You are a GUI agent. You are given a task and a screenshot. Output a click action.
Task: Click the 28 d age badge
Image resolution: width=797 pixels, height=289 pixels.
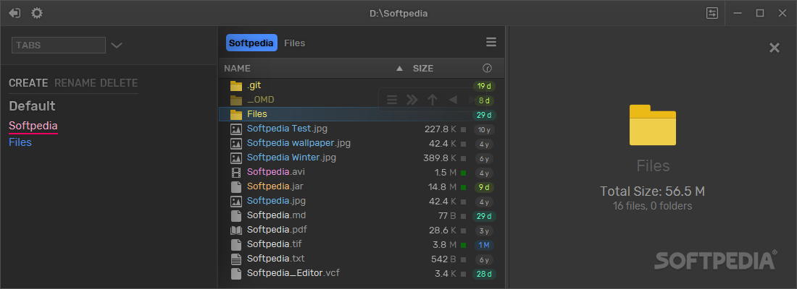point(484,274)
